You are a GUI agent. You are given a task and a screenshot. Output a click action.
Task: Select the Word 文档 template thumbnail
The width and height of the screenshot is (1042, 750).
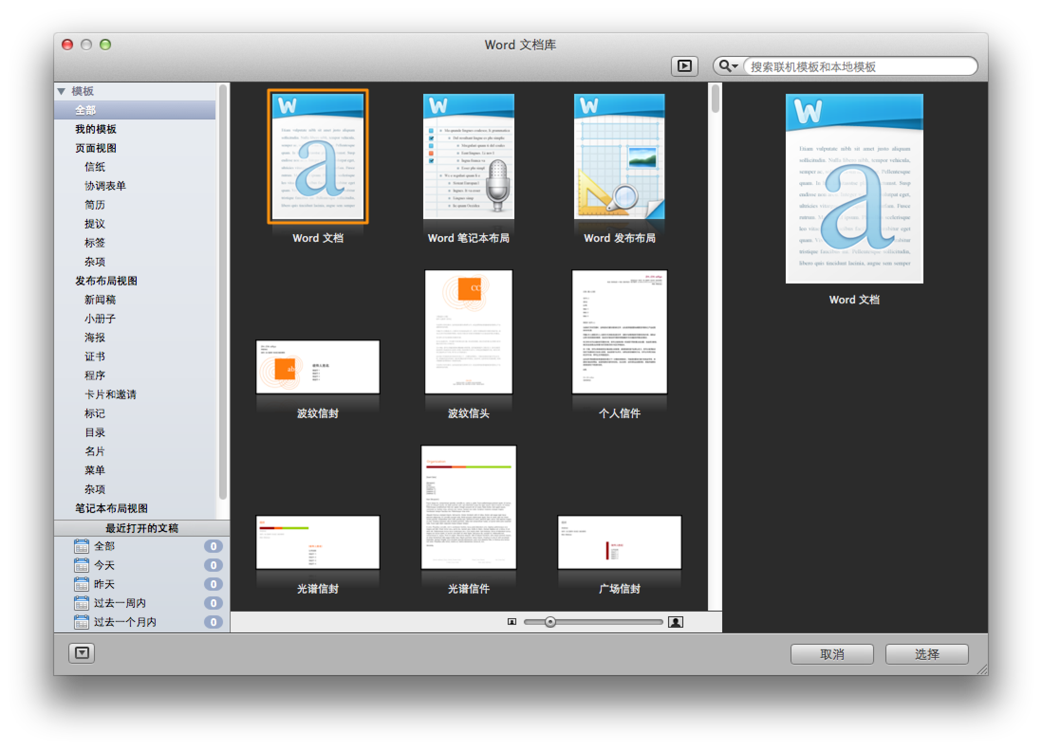coord(317,156)
